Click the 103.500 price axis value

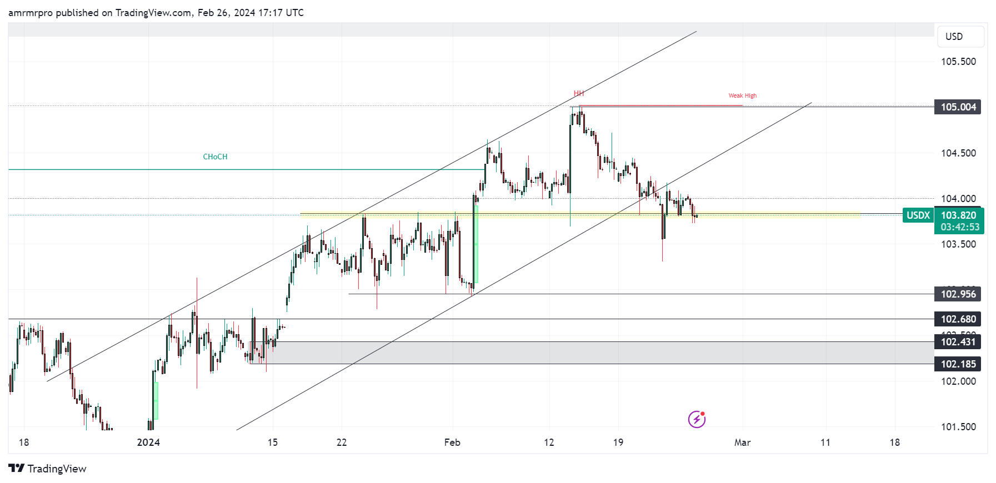click(x=958, y=244)
